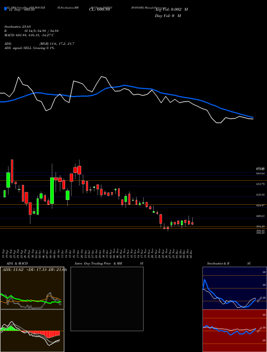The image size is (267, 352).
Task: Click the 609.21 price axis label
Action: point(261,216)
